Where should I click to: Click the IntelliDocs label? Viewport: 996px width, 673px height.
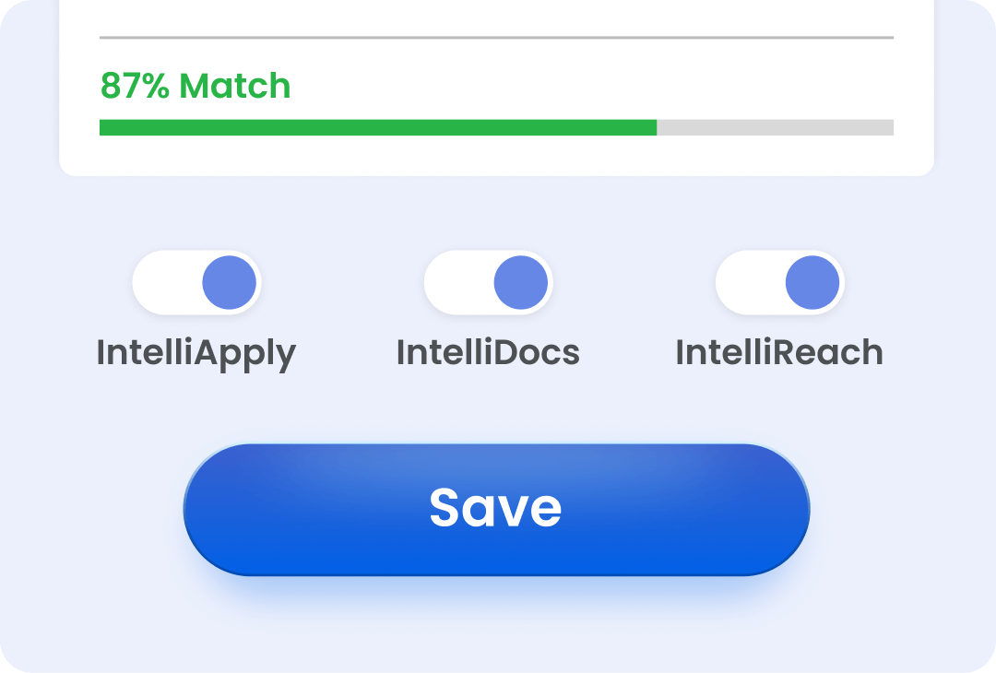[488, 352]
